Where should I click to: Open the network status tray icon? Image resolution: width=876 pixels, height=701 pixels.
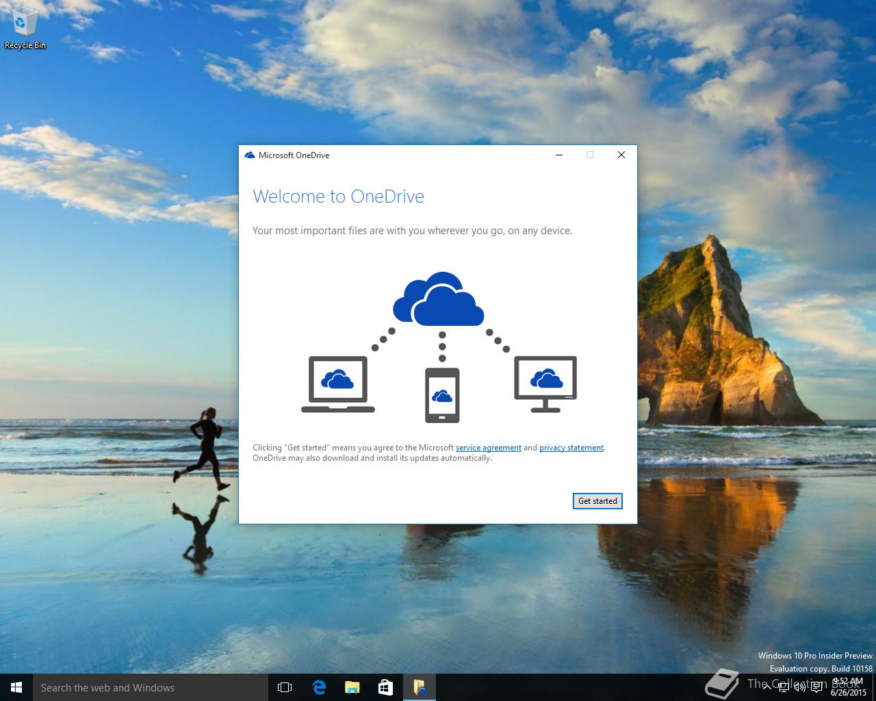pos(784,687)
